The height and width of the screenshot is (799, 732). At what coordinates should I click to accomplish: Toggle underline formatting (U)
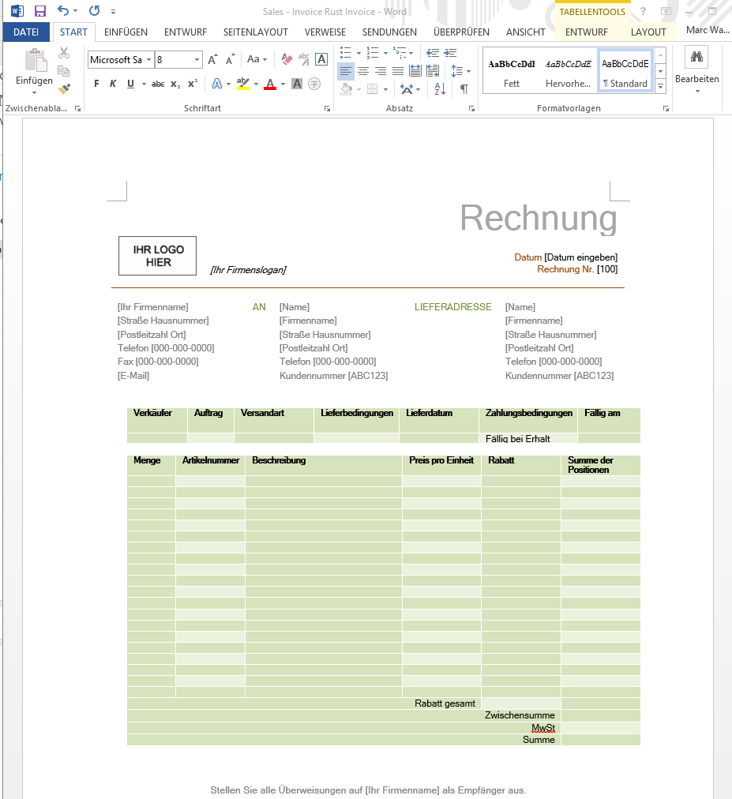point(130,84)
